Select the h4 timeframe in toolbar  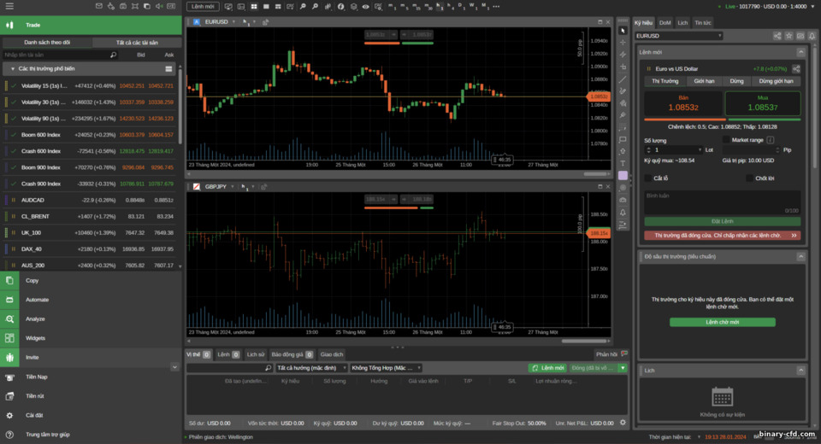click(x=451, y=6)
